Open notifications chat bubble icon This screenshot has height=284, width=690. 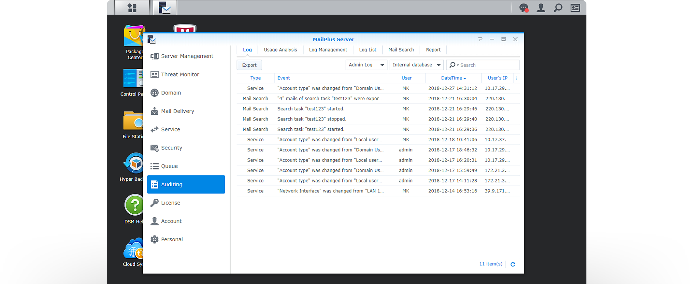pyautogui.click(x=524, y=8)
